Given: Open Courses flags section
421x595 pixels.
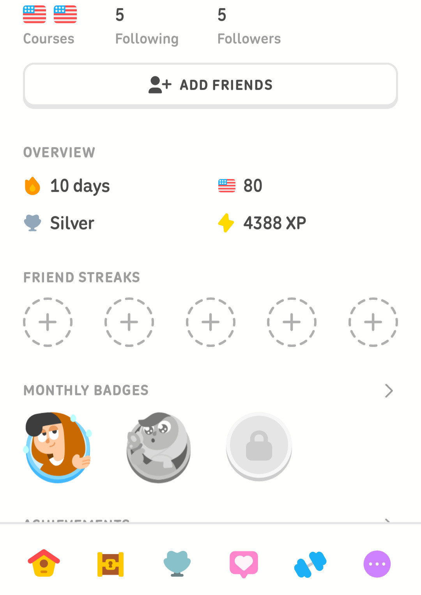Looking at the screenshot, I should pos(50,25).
